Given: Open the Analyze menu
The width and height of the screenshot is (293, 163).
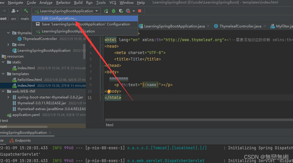Looking at the screenshot, I should [46, 3].
